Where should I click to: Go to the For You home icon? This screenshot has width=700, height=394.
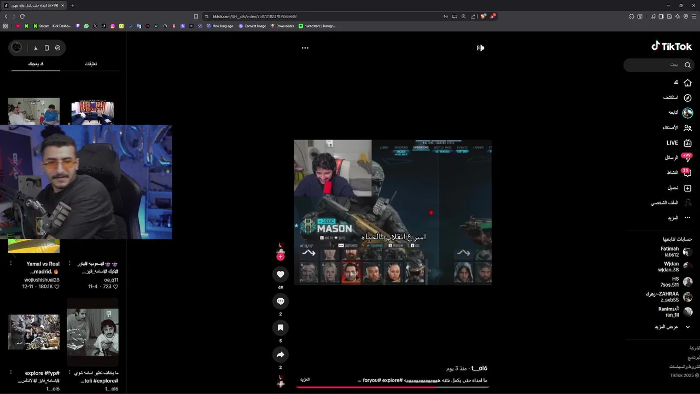(687, 83)
